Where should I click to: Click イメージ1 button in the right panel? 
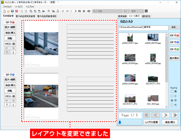pos(174,35)
